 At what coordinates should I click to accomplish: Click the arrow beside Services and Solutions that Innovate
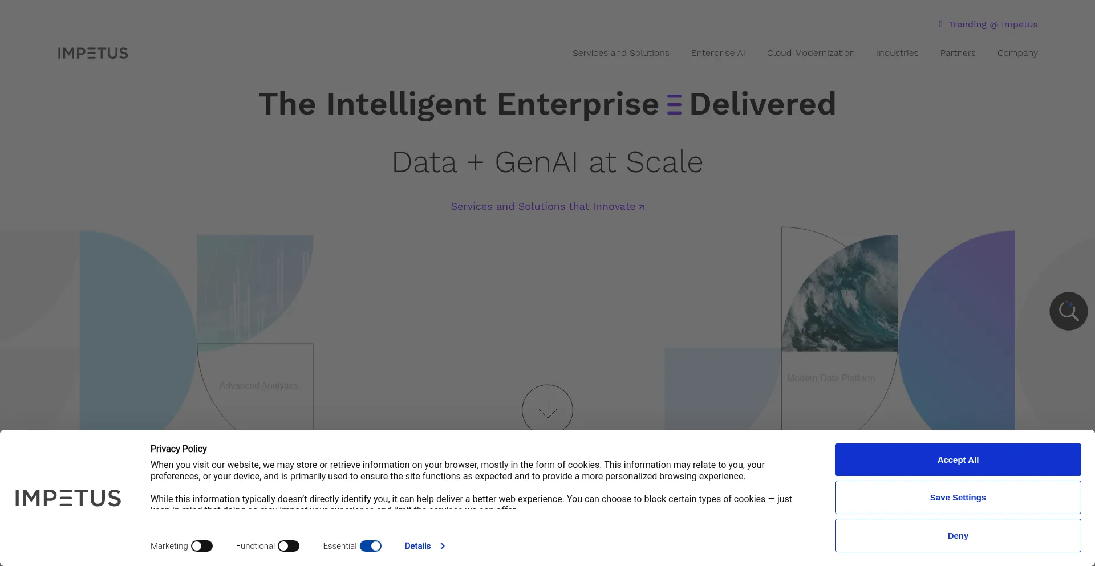click(x=642, y=207)
